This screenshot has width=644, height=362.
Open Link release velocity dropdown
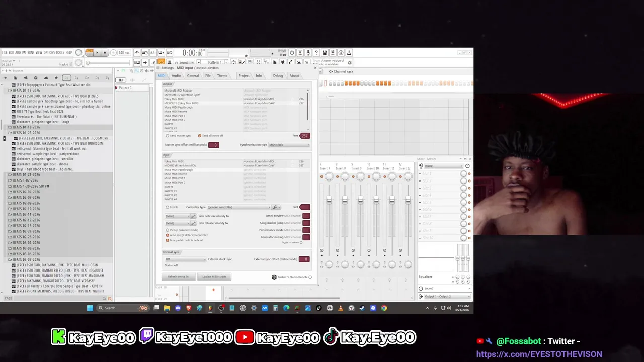178,223
